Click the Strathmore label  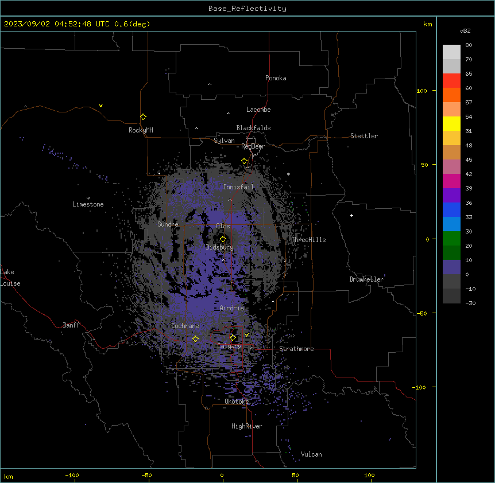pos(296,349)
